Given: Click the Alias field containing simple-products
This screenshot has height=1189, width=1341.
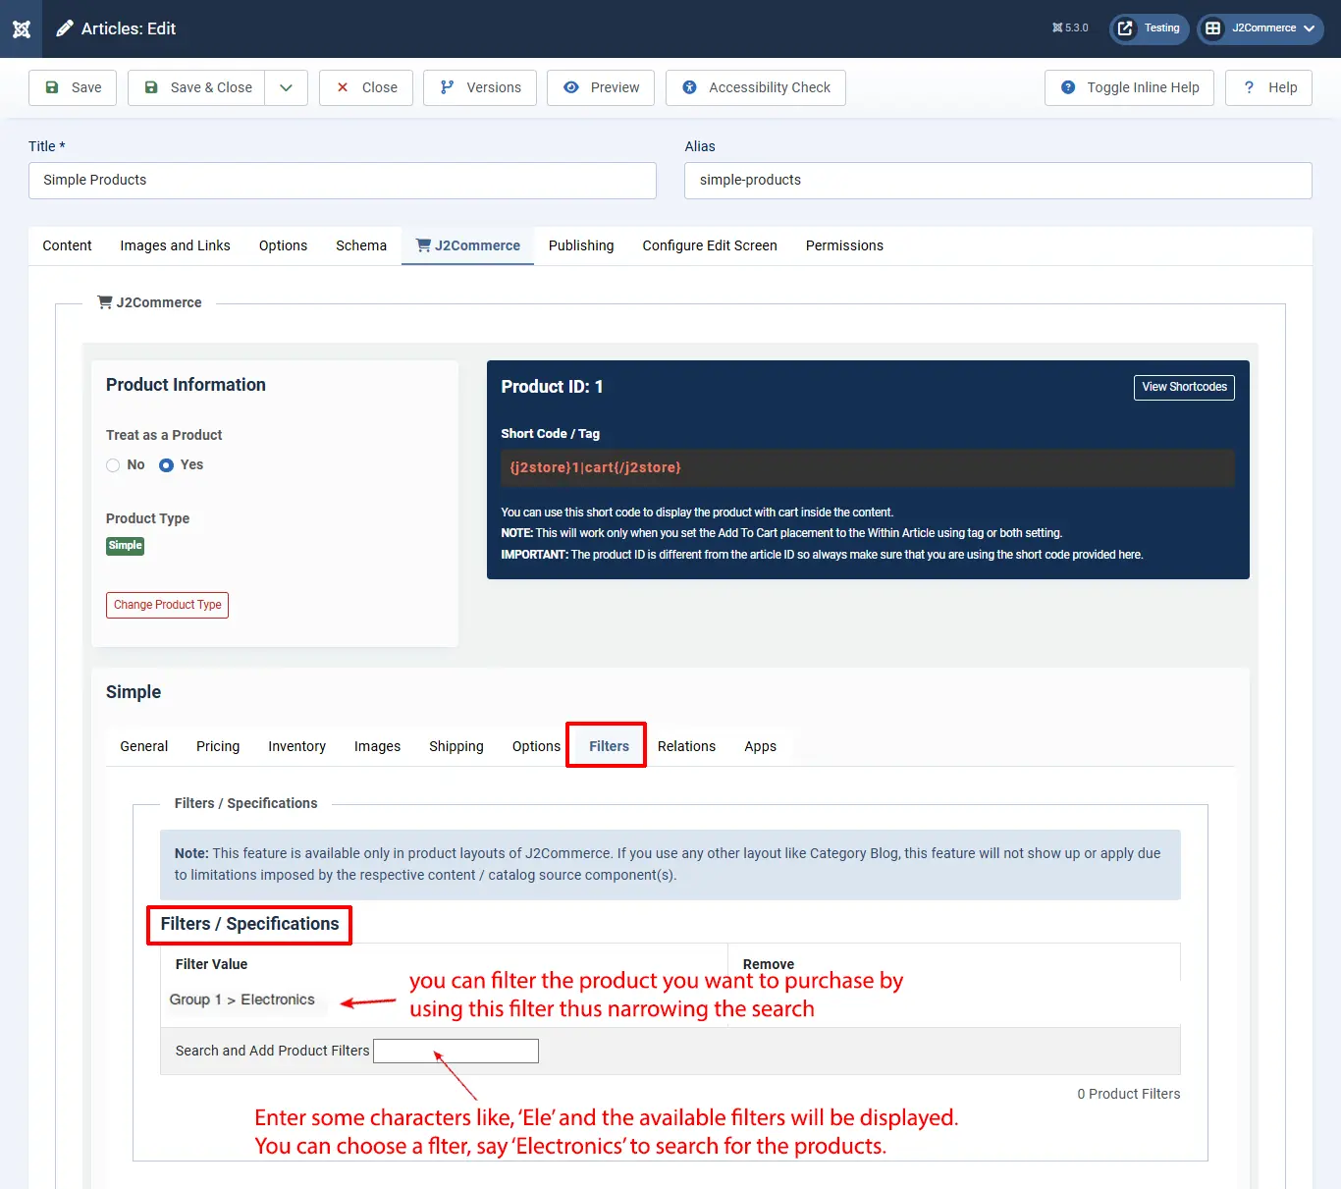Looking at the screenshot, I should [x=998, y=181].
